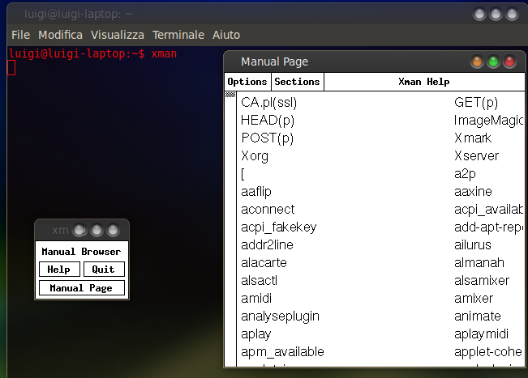Click Quit button in Manual Browser
This screenshot has width=528, height=378.
104,270
